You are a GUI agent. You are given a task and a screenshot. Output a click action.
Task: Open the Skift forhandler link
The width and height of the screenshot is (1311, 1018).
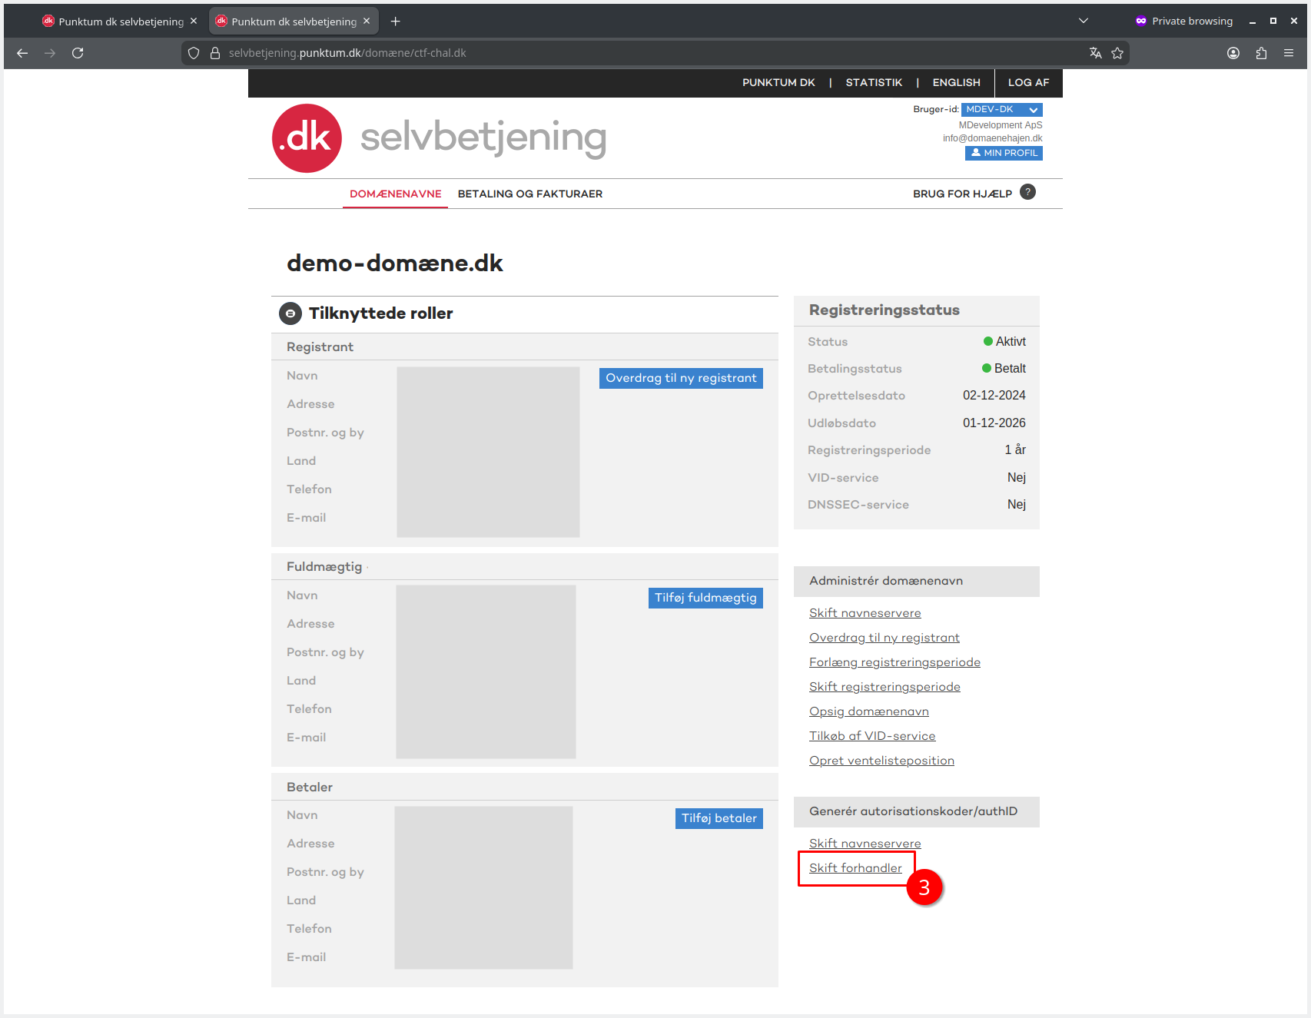(855, 868)
